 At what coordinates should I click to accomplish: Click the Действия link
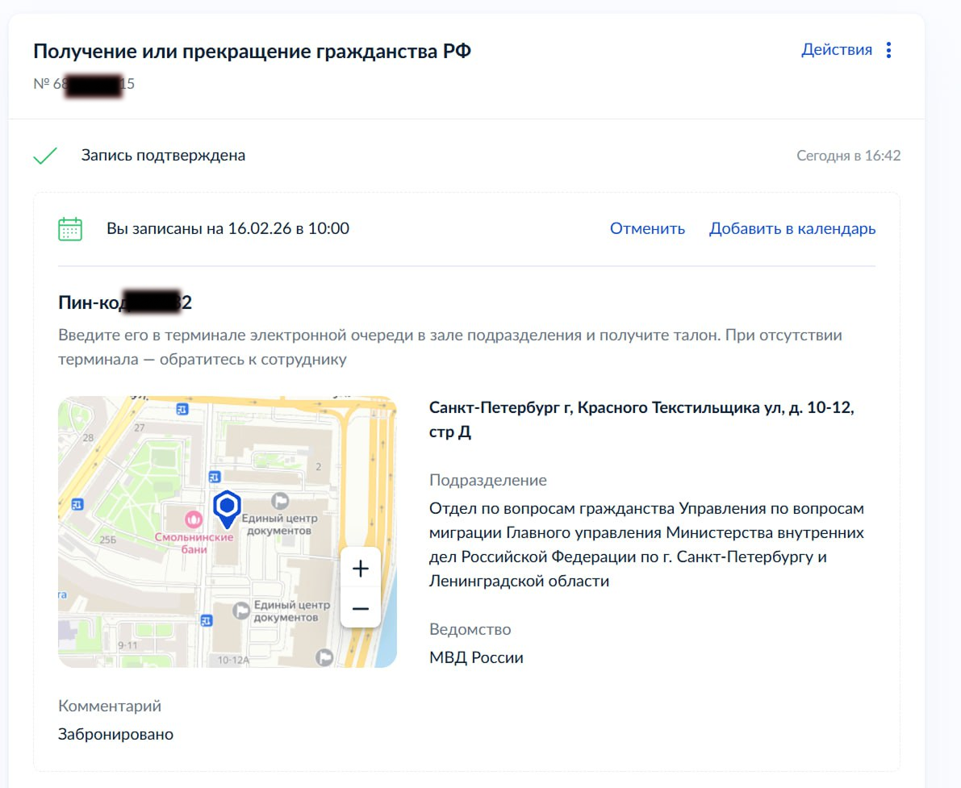click(x=837, y=50)
